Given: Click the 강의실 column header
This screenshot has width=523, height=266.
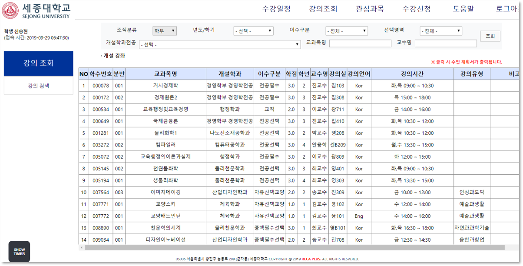Looking at the screenshot, I should pyautogui.click(x=338, y=74).
